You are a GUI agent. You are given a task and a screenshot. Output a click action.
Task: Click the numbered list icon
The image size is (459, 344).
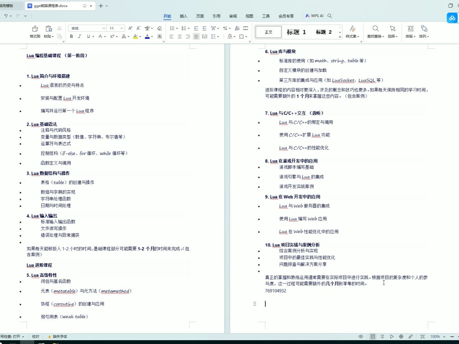pyautogui.click(x=184, y=28)
